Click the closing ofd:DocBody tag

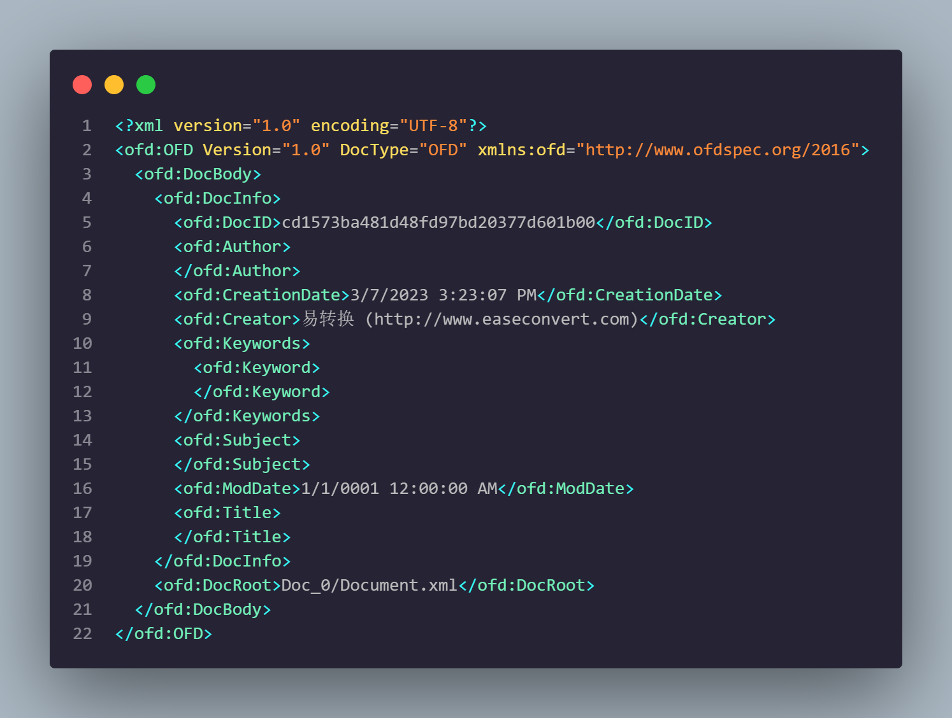pyautogui.click(x=203, y=610)
